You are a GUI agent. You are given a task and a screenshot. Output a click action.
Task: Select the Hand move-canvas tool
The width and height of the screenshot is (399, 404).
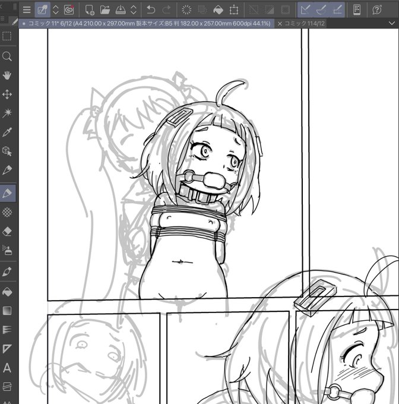7,75
